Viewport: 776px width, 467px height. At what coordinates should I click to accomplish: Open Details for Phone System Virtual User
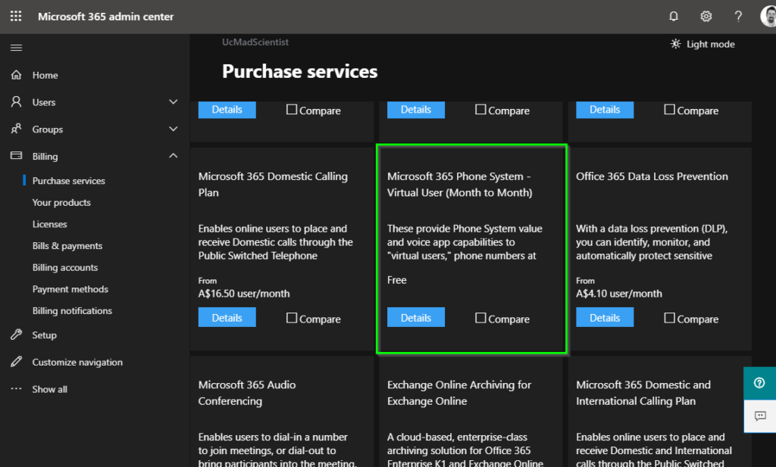tap(416, 318)
